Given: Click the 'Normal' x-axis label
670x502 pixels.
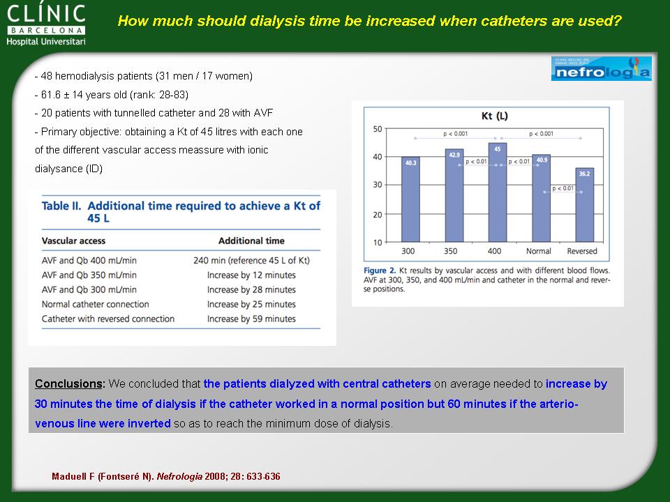Looking at the screenshot, I should 538,251.
